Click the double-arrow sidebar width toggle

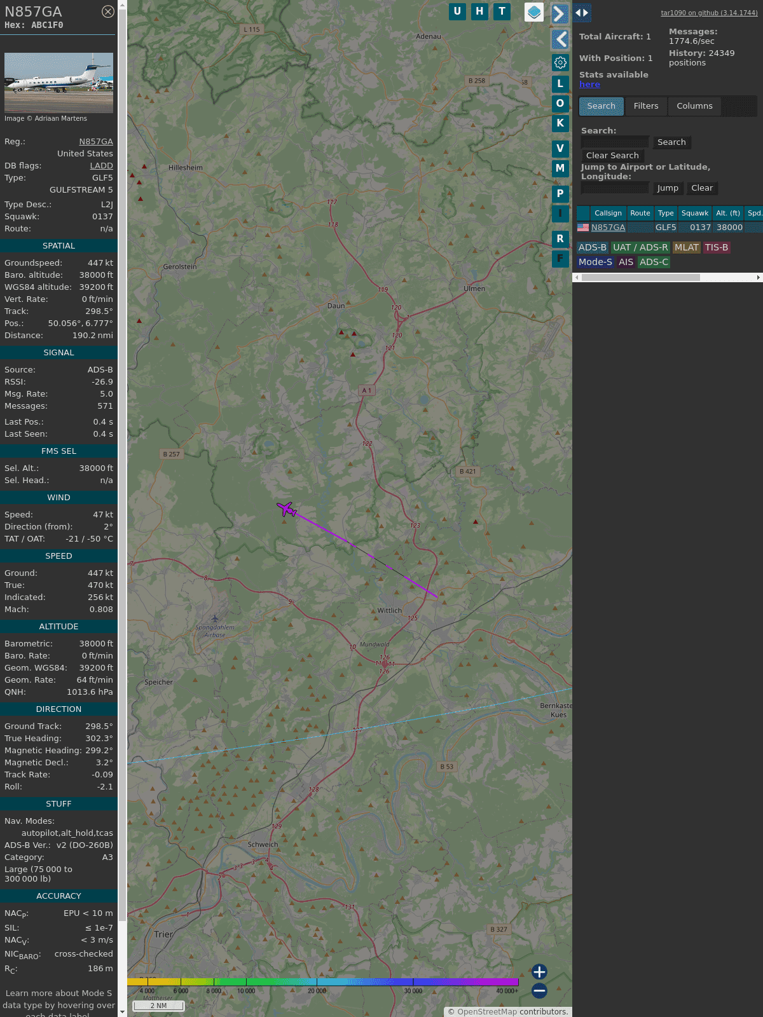pos(582,13)
